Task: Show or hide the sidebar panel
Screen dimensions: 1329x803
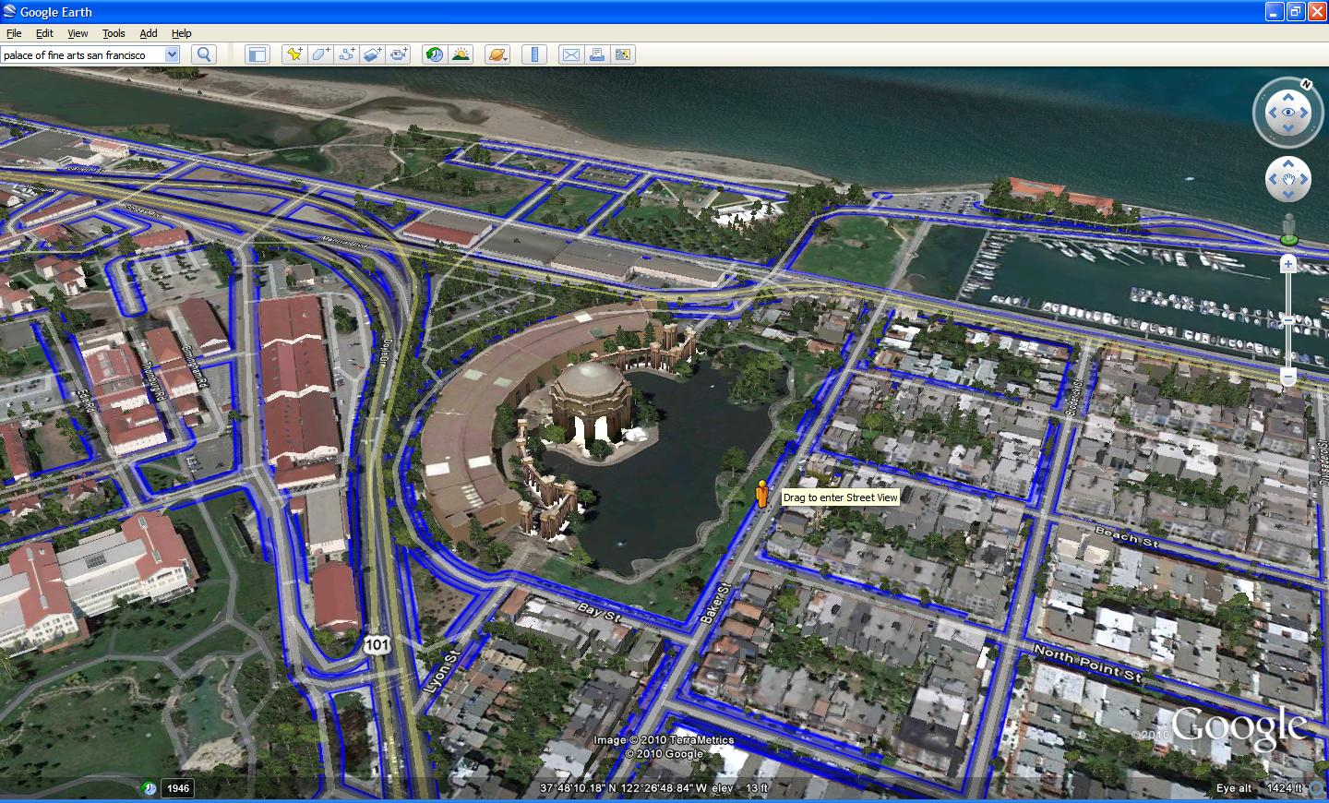Action: (x=257, y=54)
